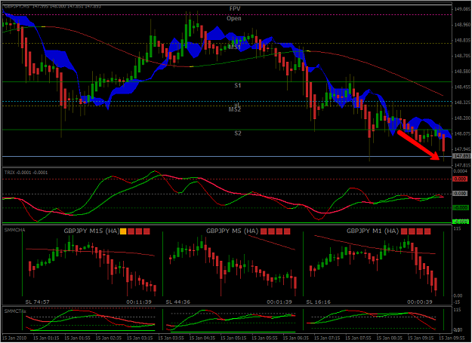Viewport: 472px width, 343px height.
Task: Click the SMMCTfa indicator label
Action: pos(15,311)
